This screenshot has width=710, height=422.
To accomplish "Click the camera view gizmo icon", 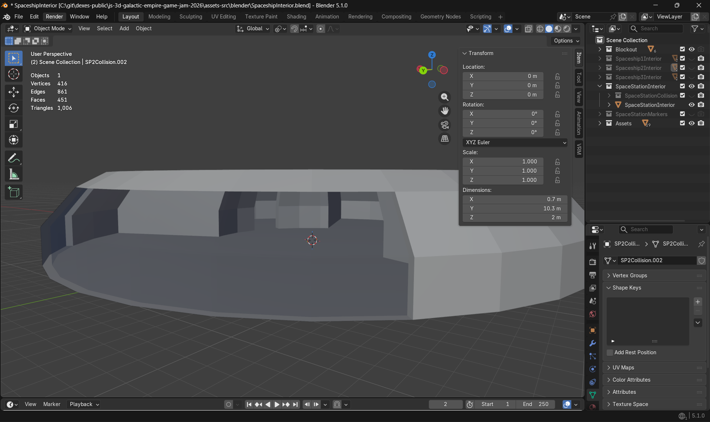I will (445, 125).
